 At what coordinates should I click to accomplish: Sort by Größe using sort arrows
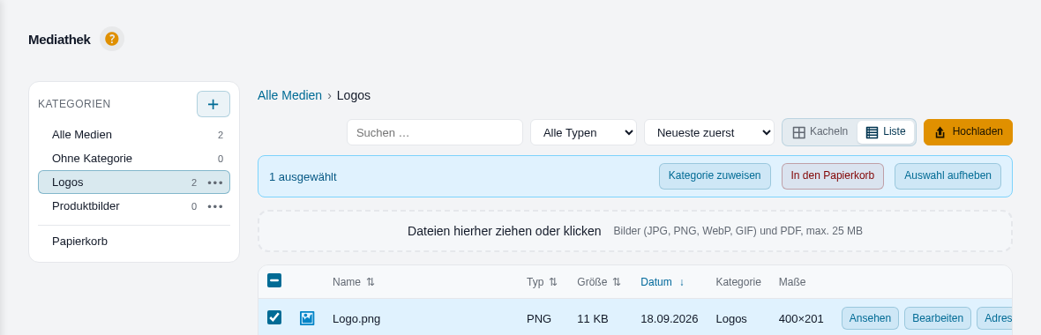point(617,282)
